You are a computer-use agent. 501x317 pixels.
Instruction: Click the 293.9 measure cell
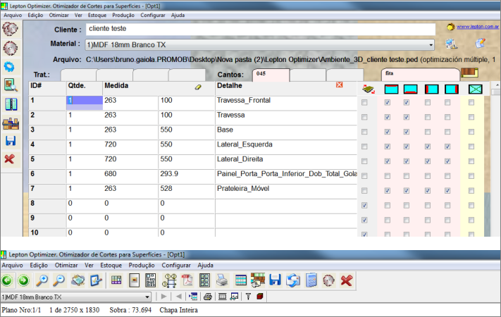[186, 176]
